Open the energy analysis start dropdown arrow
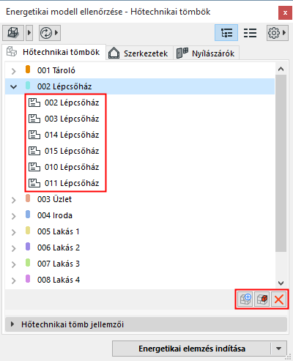The height and width of the screenshot is (361, 293). [279, 349]
